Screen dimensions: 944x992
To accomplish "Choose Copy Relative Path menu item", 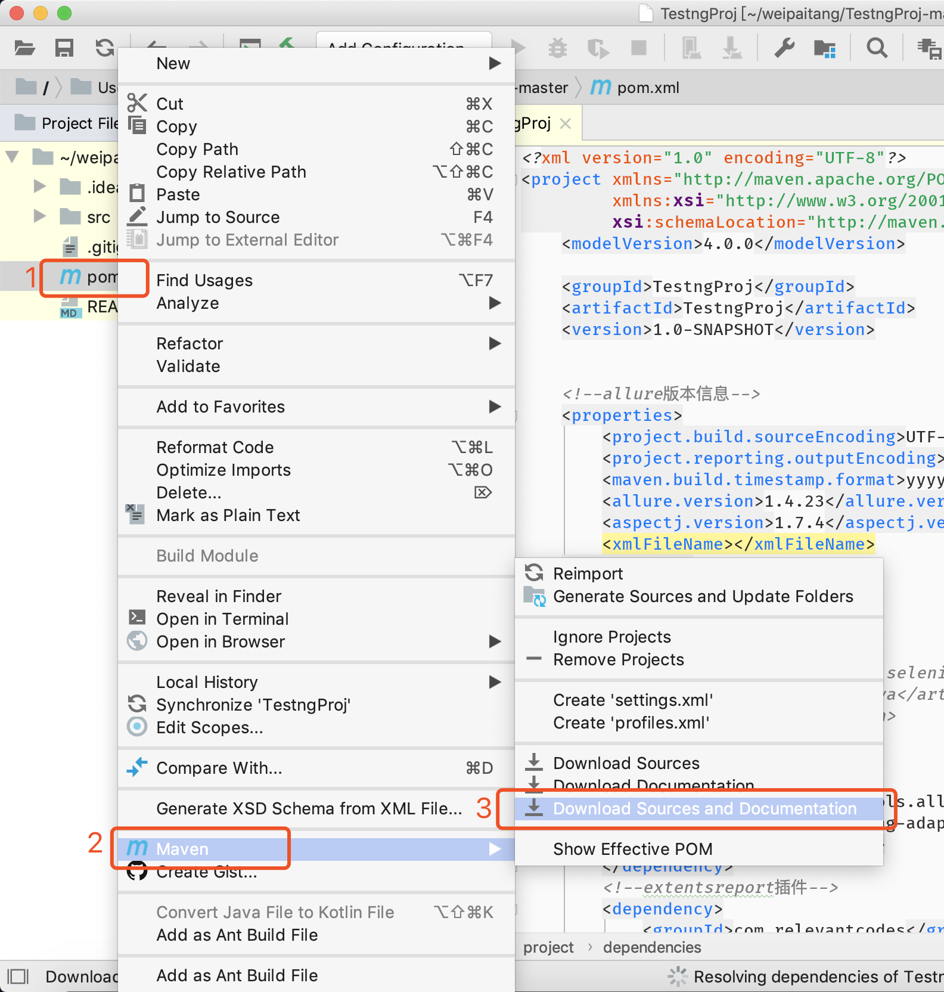I will coord(316,172).
